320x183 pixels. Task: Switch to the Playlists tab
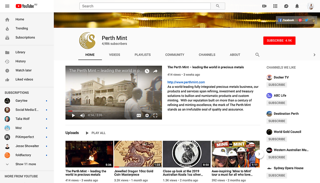point(143,55)
